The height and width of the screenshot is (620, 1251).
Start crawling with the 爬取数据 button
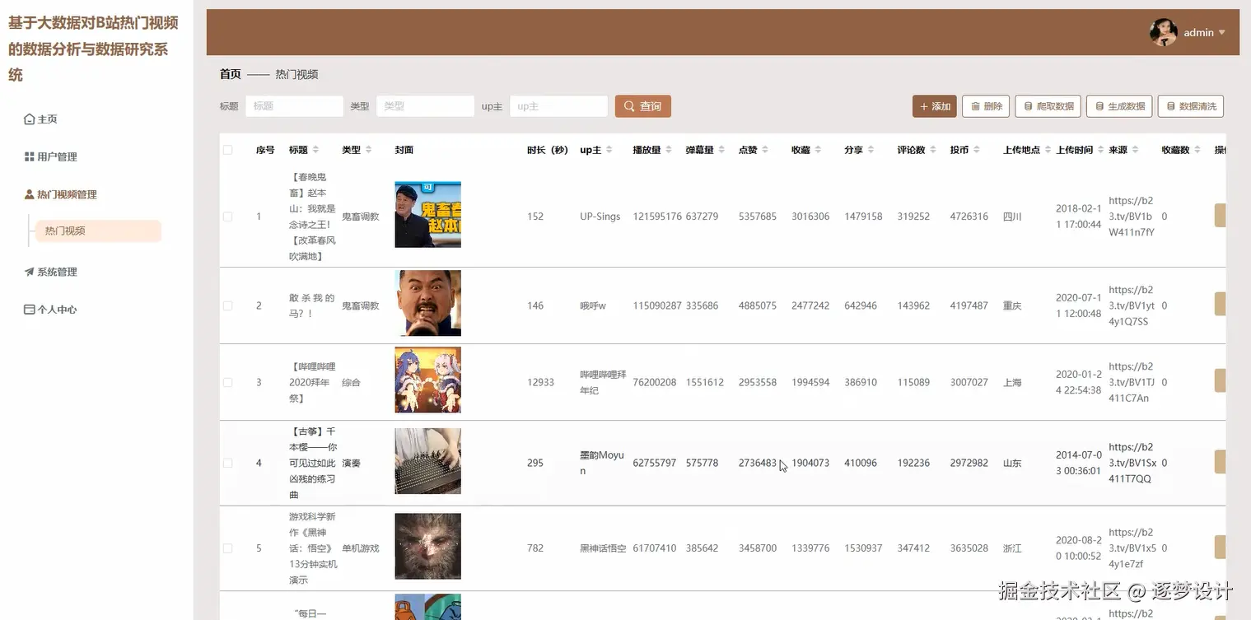[x=1048, y=106]
